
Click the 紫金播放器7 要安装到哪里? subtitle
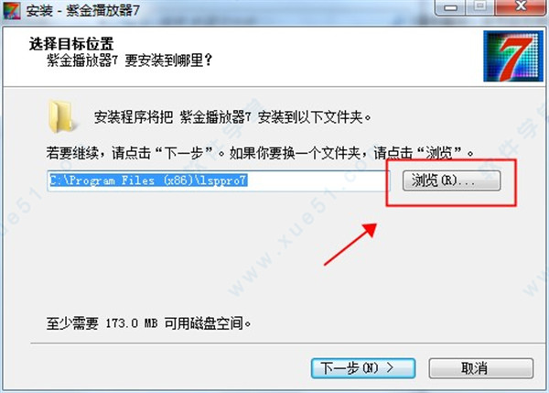click(130, 60)
